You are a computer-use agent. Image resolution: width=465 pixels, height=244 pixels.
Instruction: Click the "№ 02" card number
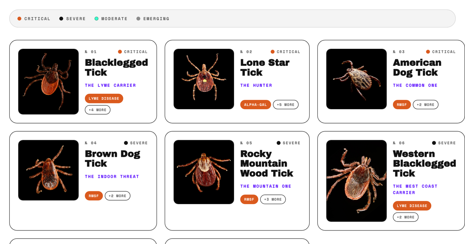click(x=246, y=52)
